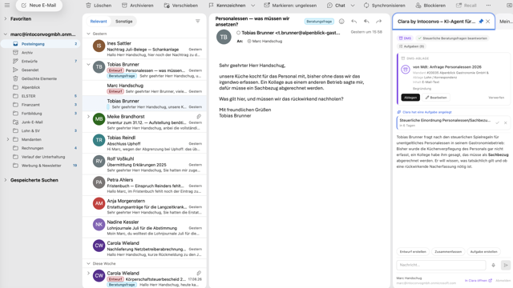Move the message using Verschieben

[x=181, y=6]
